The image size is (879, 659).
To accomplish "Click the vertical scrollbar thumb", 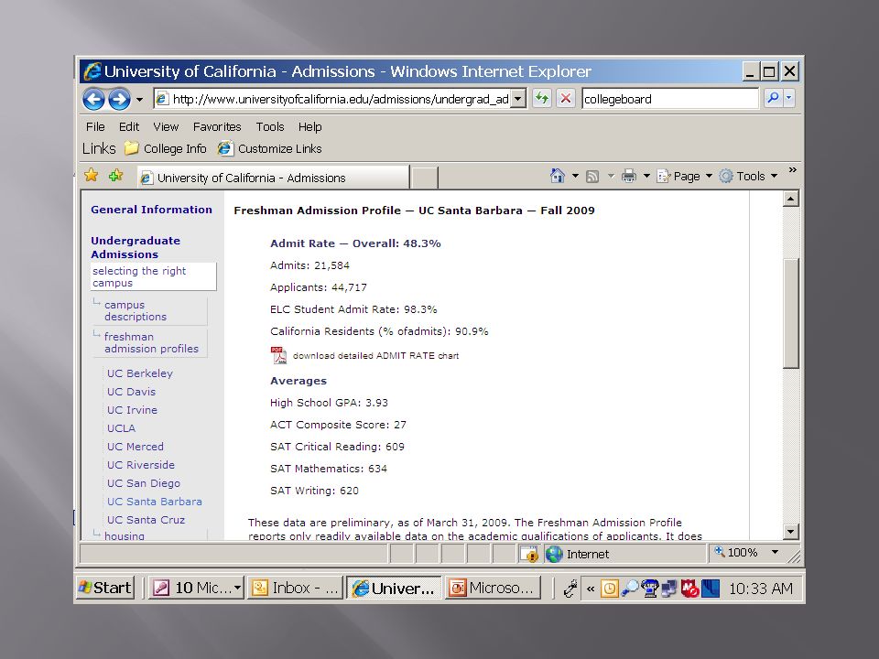I will 790,313.
